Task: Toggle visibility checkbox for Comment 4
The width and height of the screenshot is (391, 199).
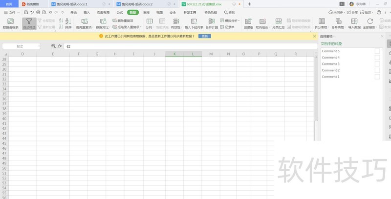Action: click(377, 58)
